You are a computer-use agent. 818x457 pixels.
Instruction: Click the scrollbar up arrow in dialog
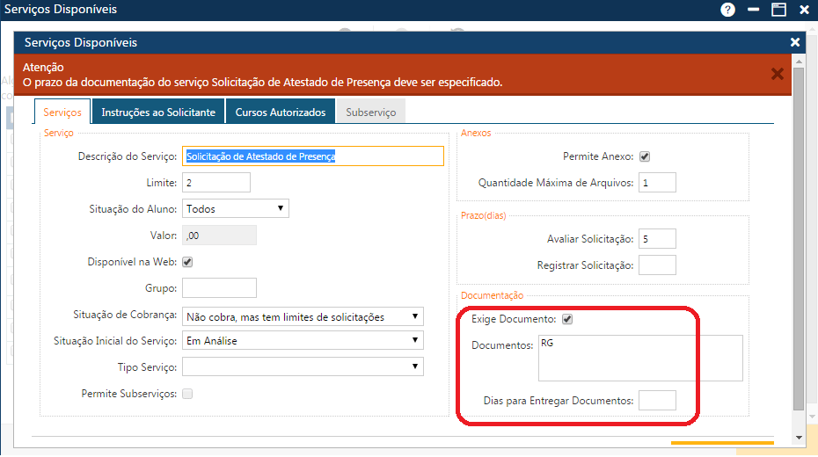pos(799,61)
